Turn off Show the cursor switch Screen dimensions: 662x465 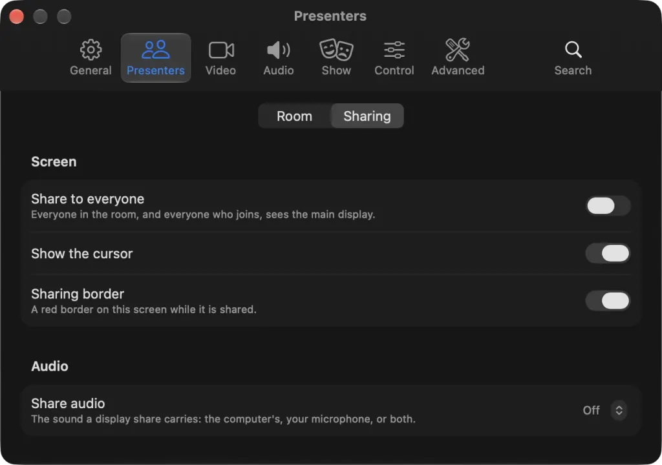(x=608, y=254)
